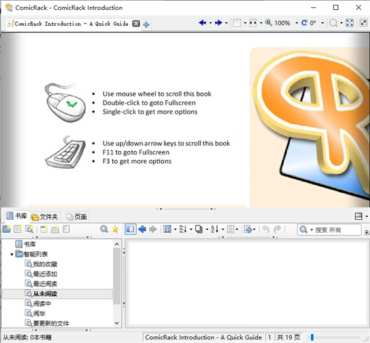Click tree scrollbar up arrow

click(x=117, y=244)
